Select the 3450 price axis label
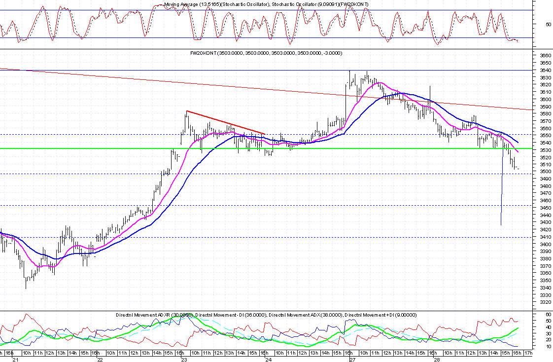The height and width of the screenshot is (362, 553). point(546,208)
